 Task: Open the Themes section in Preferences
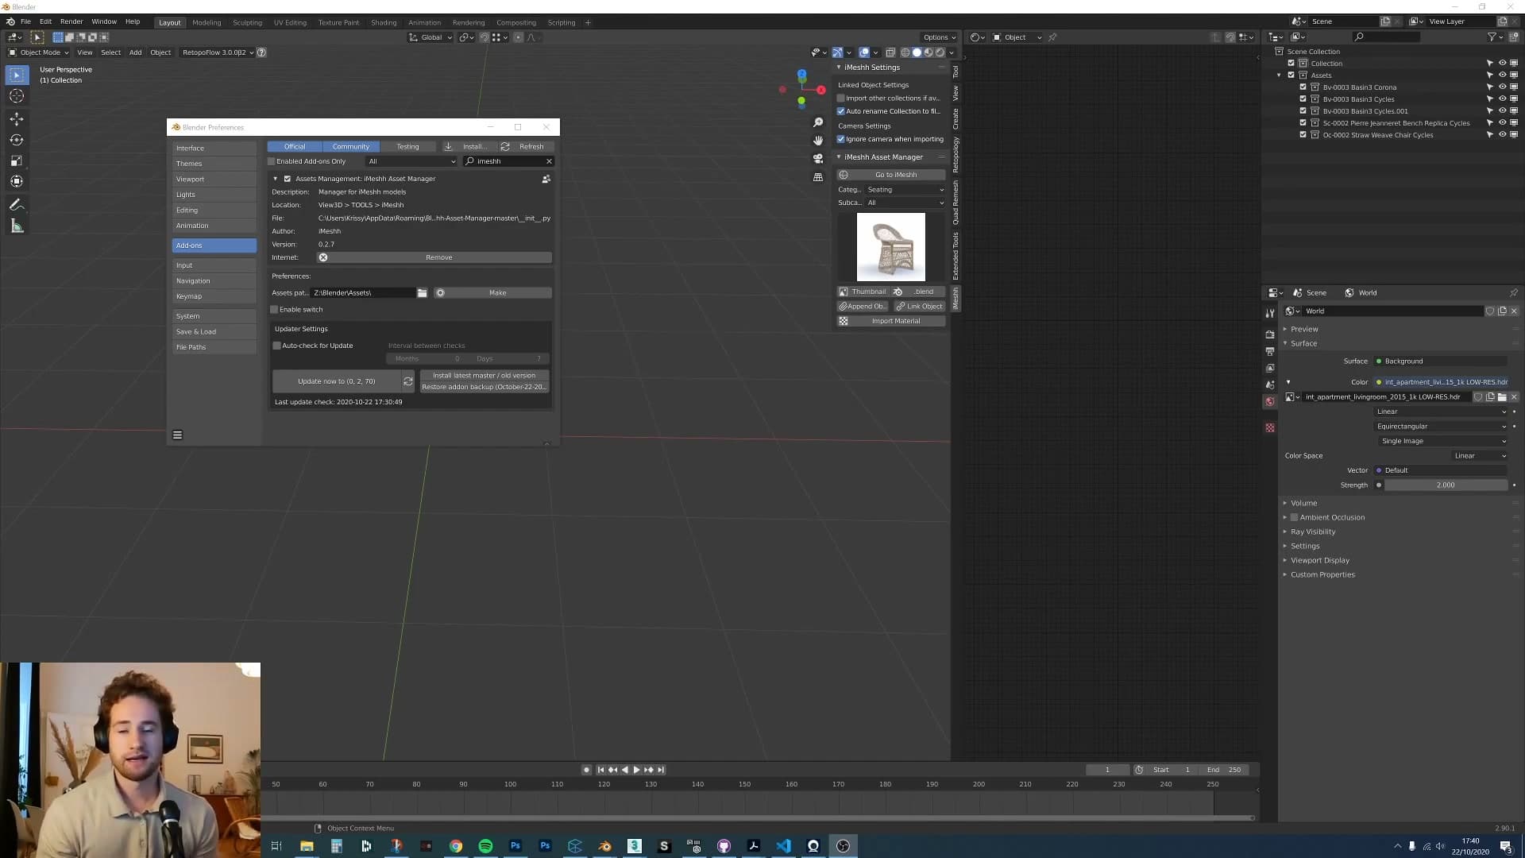pos(214,164)
